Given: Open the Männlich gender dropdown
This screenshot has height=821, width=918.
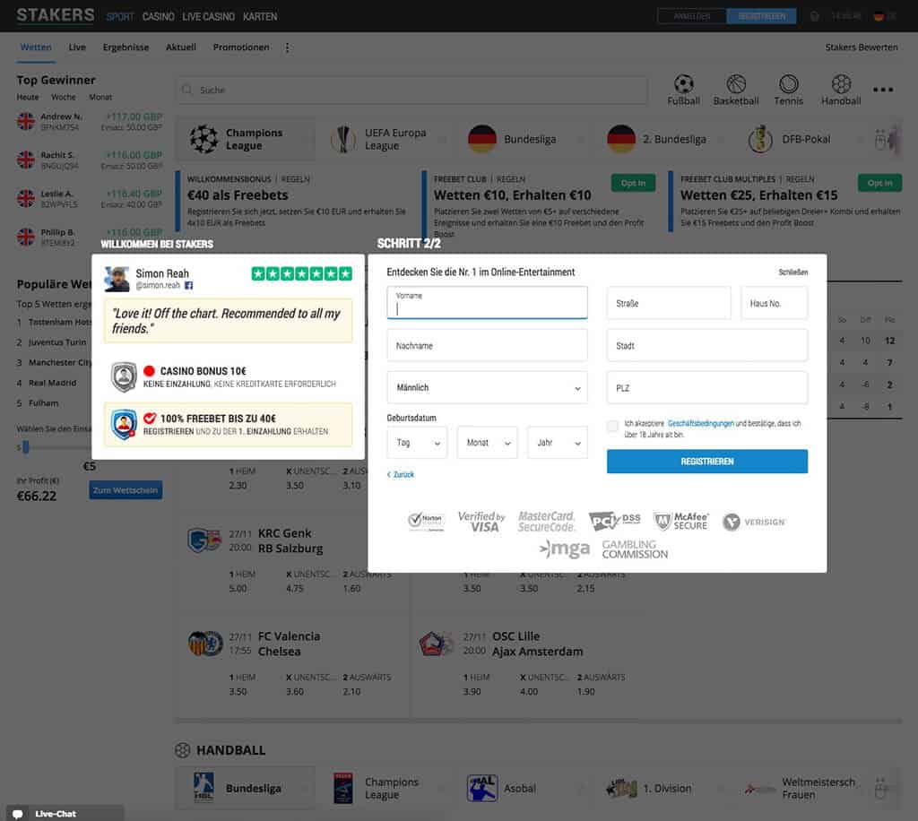Looking at the screenshot, I should point(487,387).
